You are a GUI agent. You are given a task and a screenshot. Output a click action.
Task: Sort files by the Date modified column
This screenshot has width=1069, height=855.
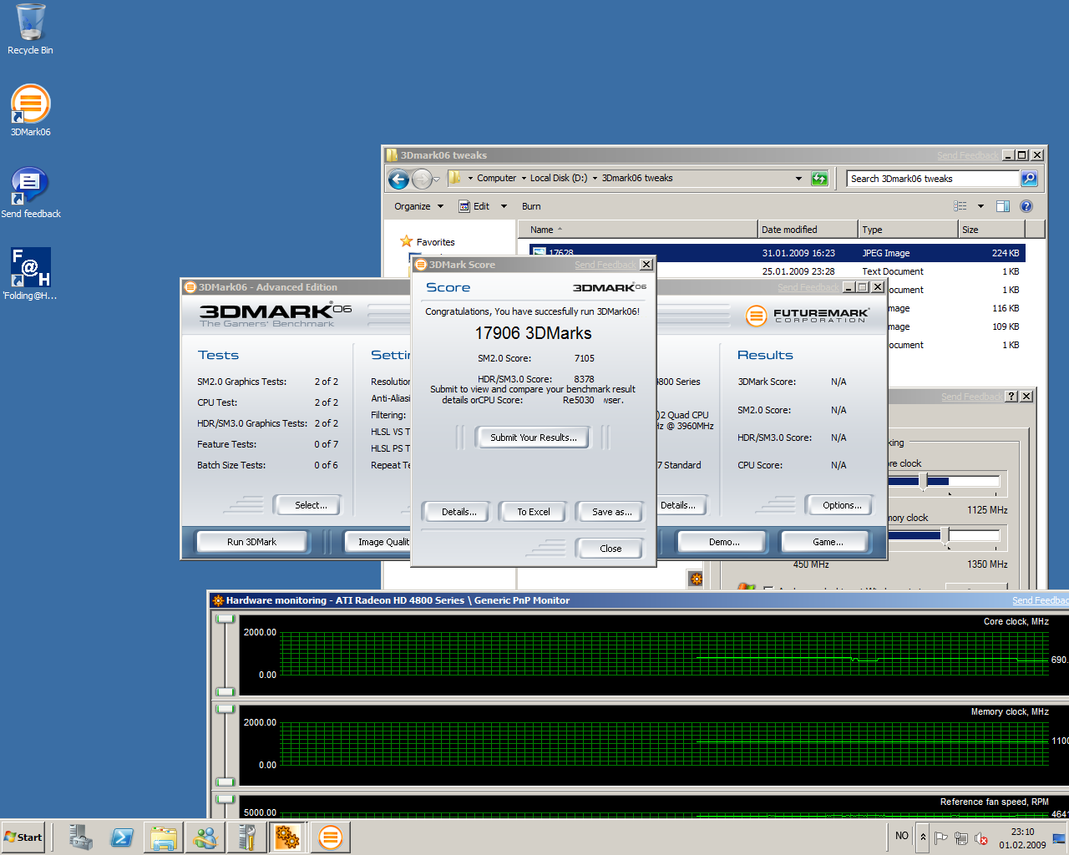coord(808,230)
